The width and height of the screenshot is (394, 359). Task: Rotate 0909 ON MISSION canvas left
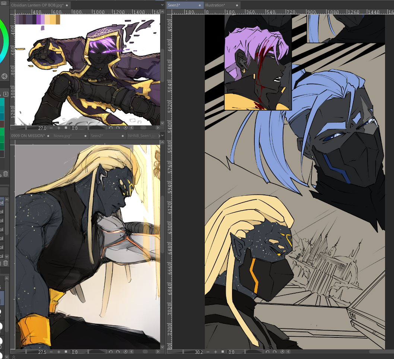tap(111, 352)
